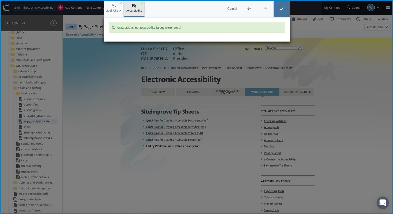Open the chat support bubble
This screenshot has height=214, width=393.
[383, 203]
